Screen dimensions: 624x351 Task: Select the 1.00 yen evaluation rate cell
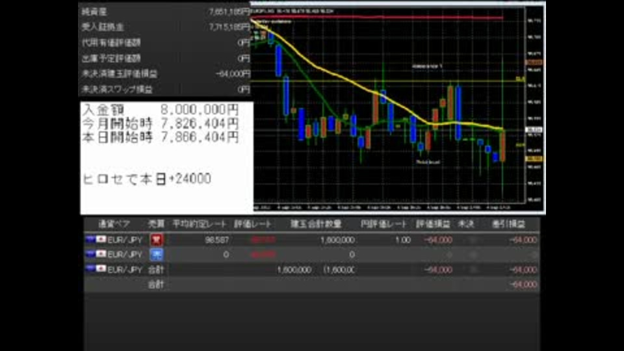click(403, 240)
